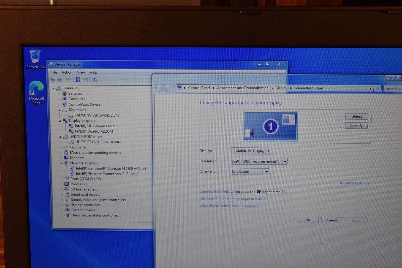Click Make text and other items larger link
Image resolution: width=402 pixels, height=268 pixels.
click(233, 199)
